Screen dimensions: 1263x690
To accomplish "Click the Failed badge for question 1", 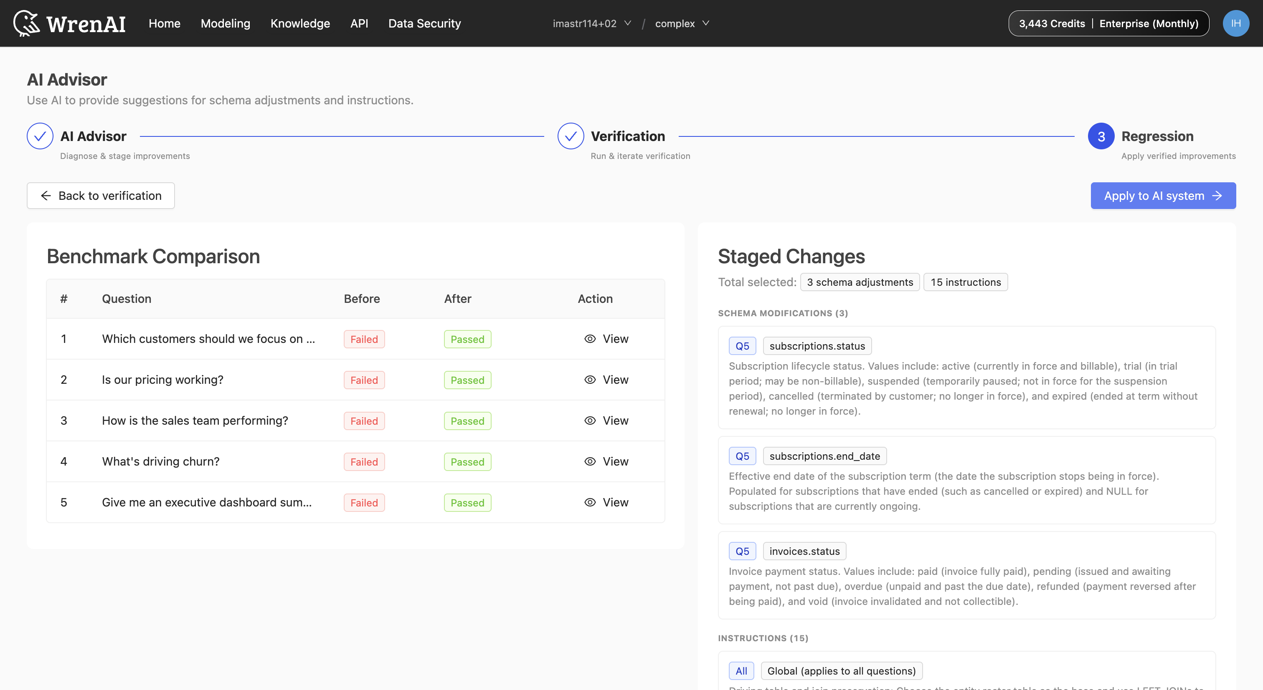I will (x=364, y=339).
